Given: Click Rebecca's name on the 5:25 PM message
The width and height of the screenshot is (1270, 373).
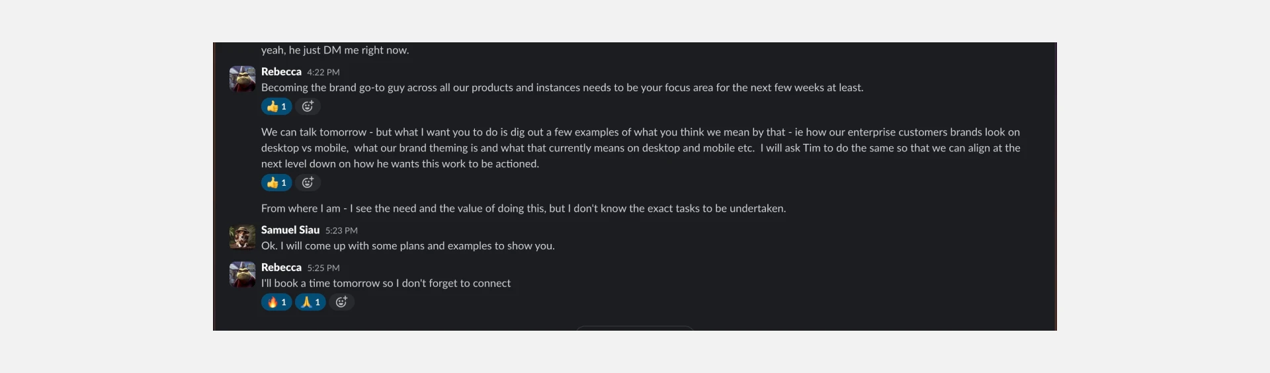Looking at the screenshot, I should click(281, 267).
